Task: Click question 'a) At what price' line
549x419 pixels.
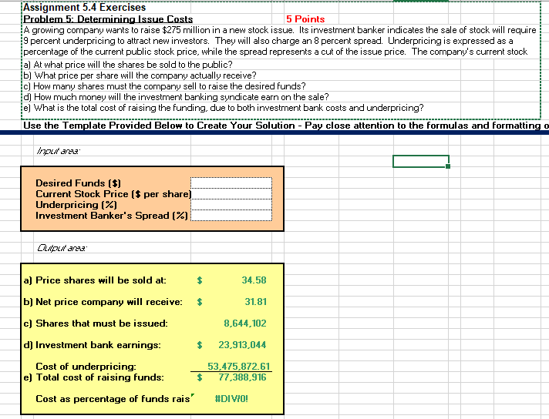Action: tap(128, 65)
